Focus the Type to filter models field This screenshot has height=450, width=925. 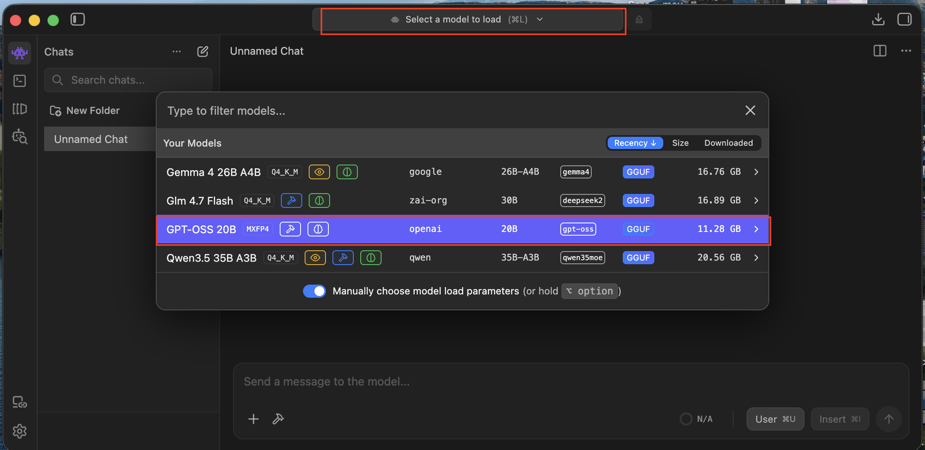tap(450, 111)
